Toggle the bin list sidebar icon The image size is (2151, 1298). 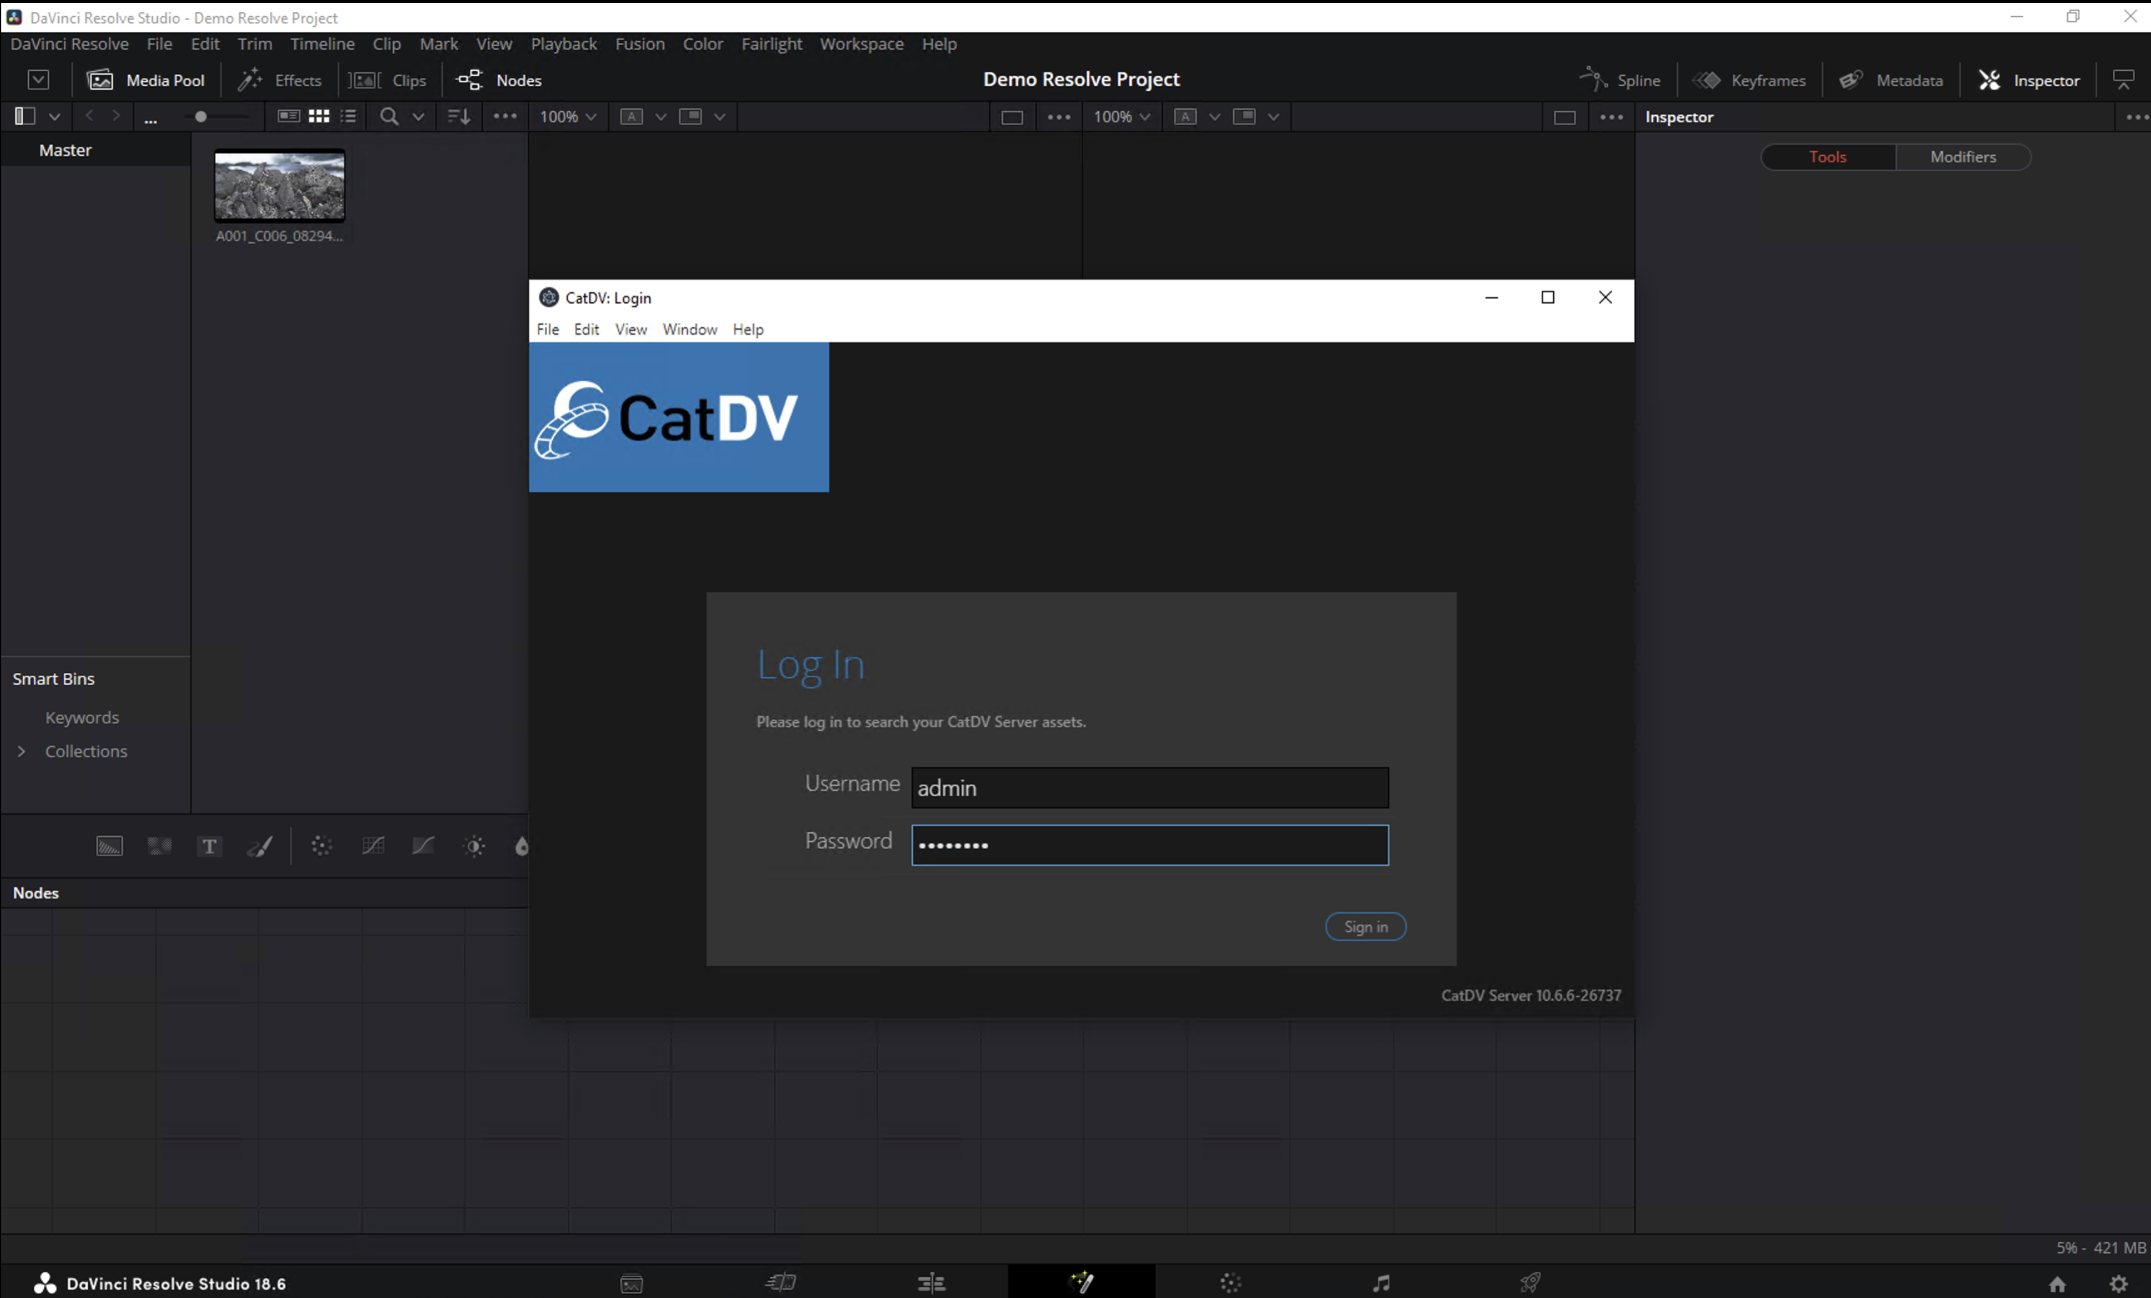[x=24, y=116]
